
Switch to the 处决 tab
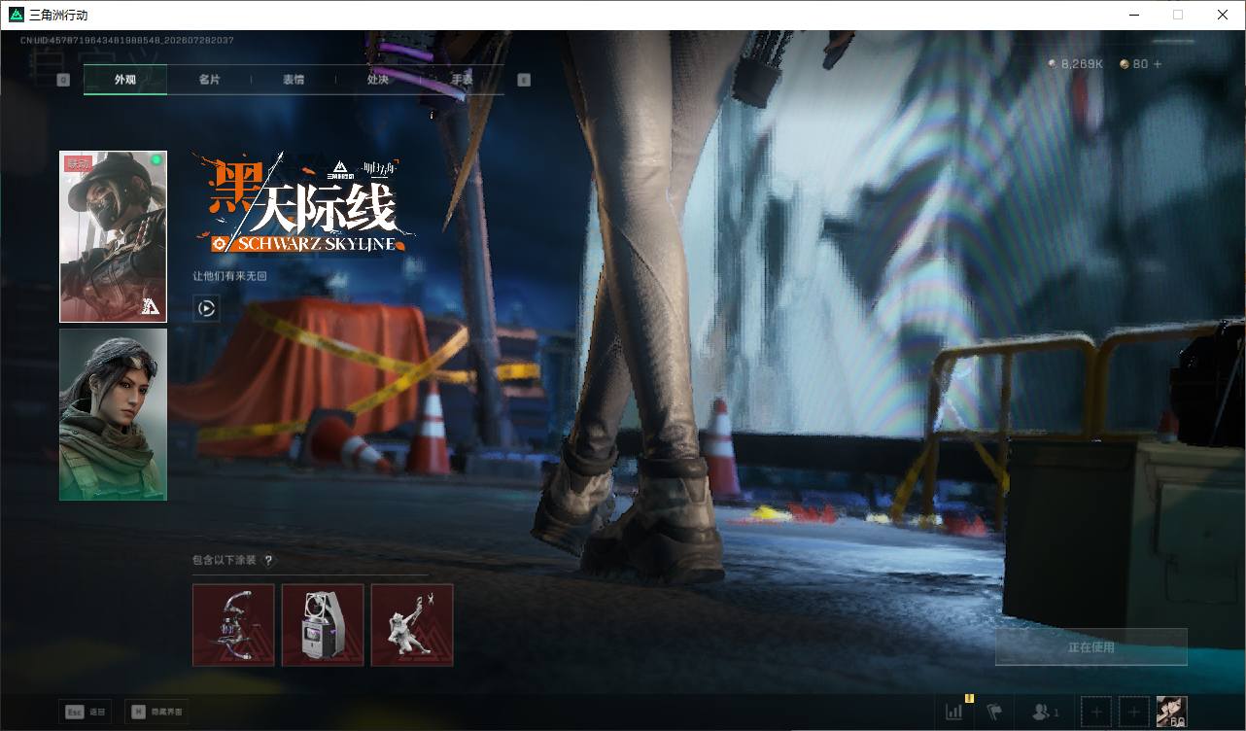click(378, 80)
